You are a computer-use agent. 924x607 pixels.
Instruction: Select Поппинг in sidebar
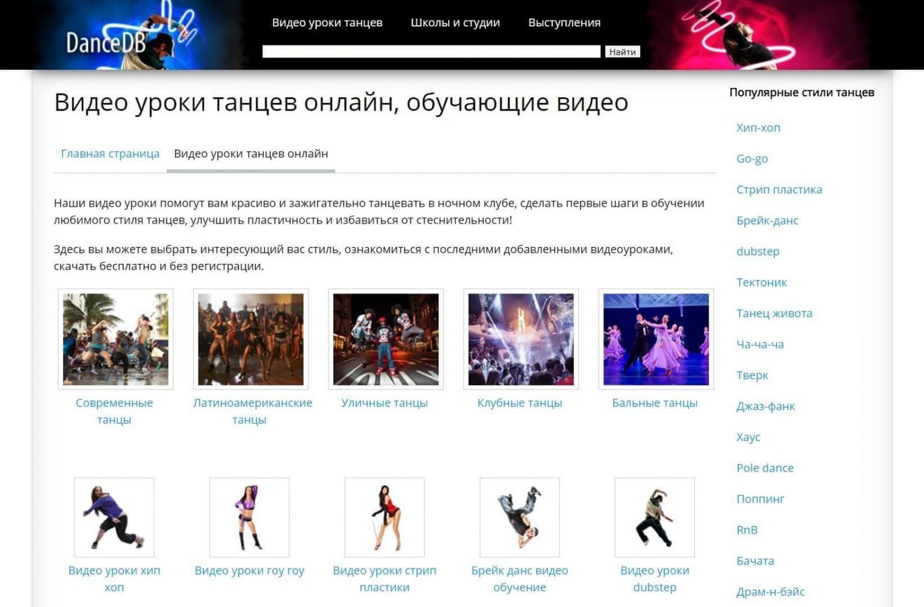pos(760,499)
